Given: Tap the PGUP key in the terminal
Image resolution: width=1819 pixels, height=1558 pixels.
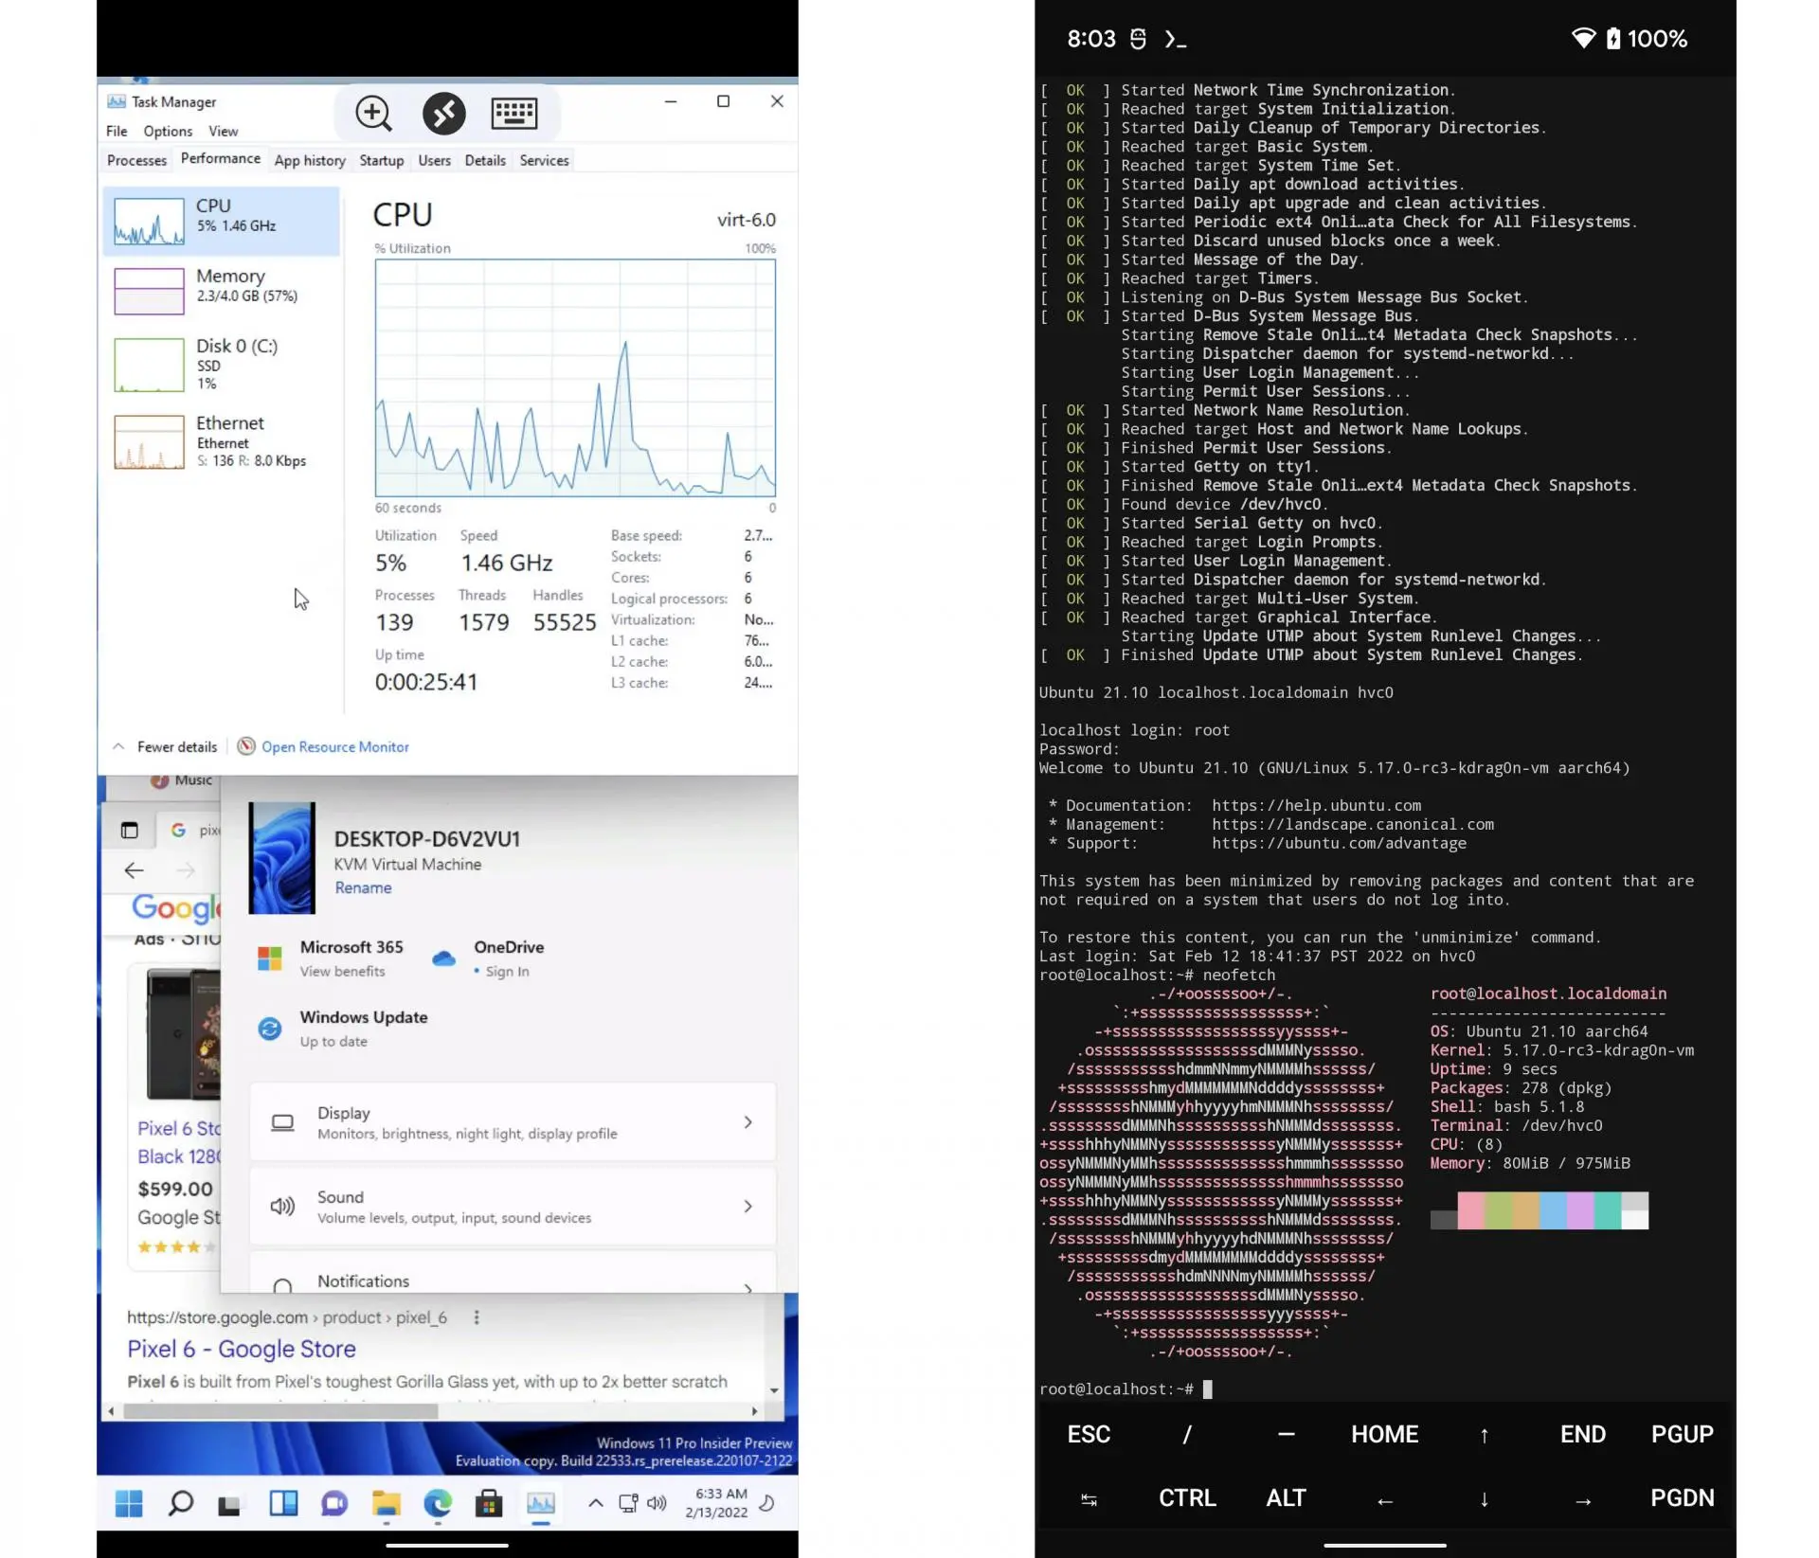Looking at the screenshot, I should (1682, 1434).
